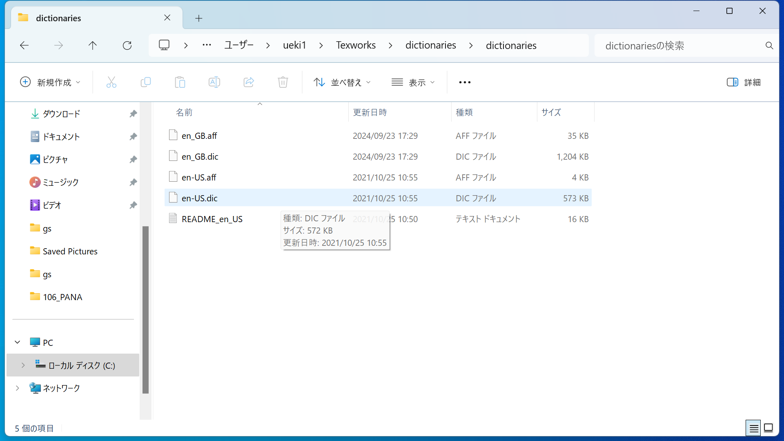Select file README_en_US

[x=378, y=219]
